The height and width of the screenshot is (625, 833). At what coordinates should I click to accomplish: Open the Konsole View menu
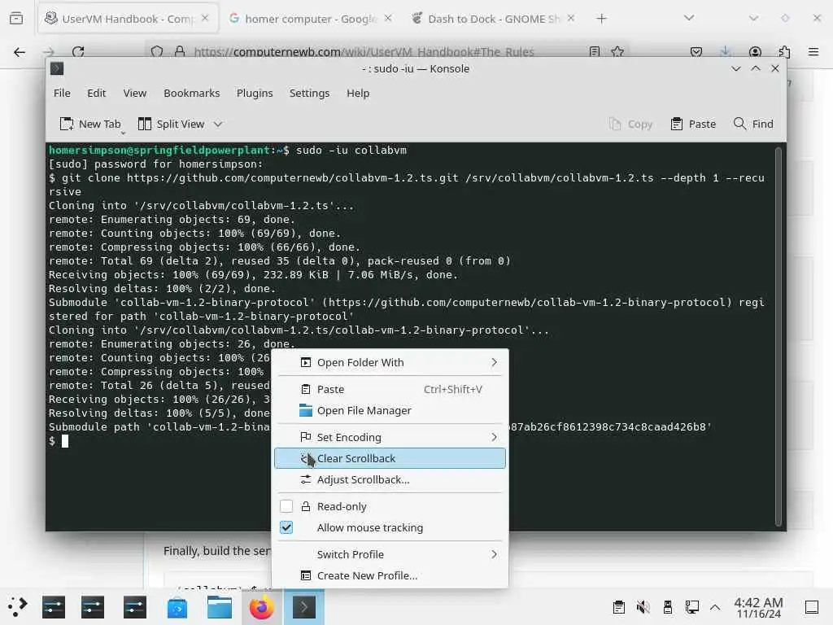tap(134, 93)
